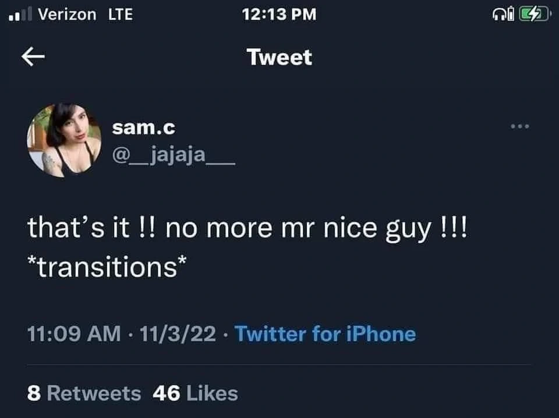
Task: Tap the back arrow to leave tweet
Action: click(33, 56)
